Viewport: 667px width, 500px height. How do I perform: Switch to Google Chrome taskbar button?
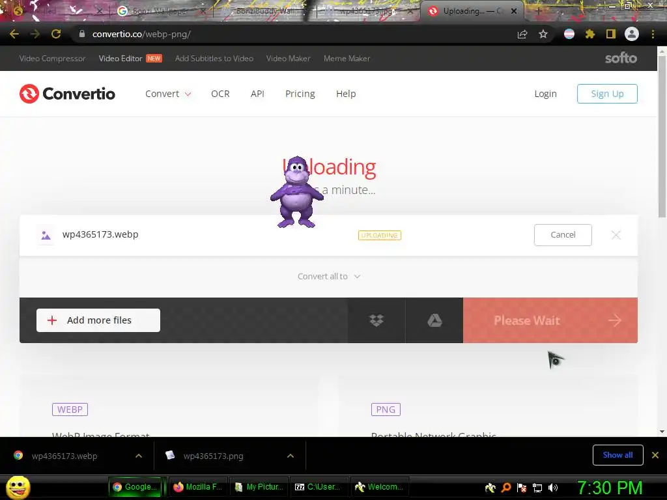[x=135, y=487]
